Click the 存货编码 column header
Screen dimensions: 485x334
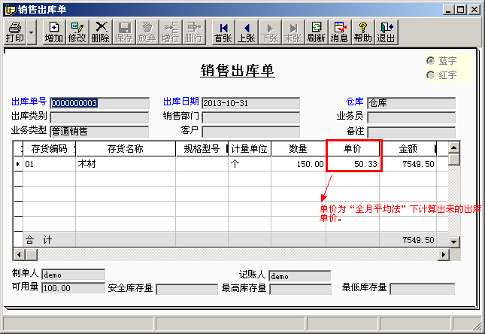[x=49, y=149]
